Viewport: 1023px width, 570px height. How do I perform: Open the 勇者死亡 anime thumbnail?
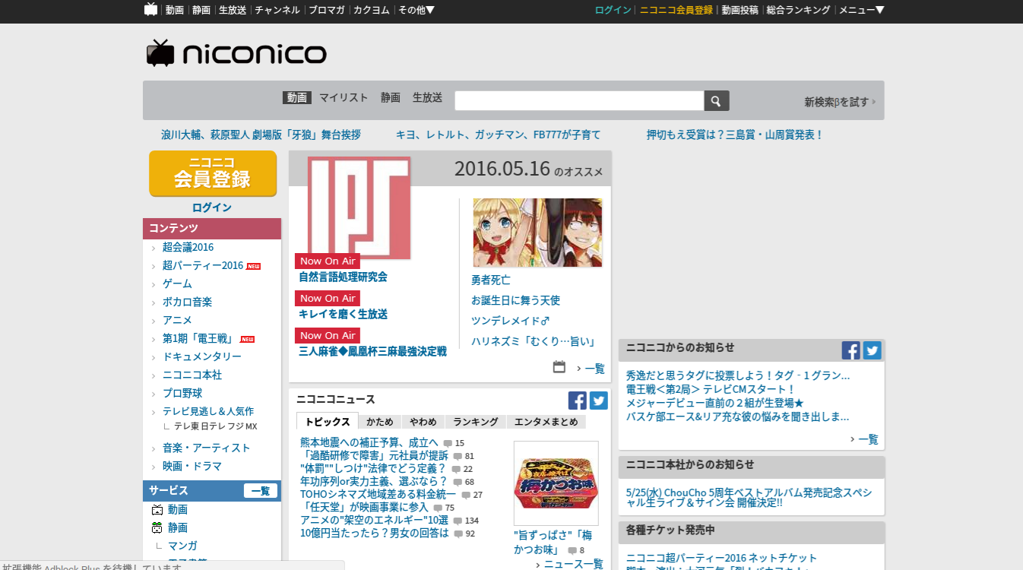(x=537, y=233)
